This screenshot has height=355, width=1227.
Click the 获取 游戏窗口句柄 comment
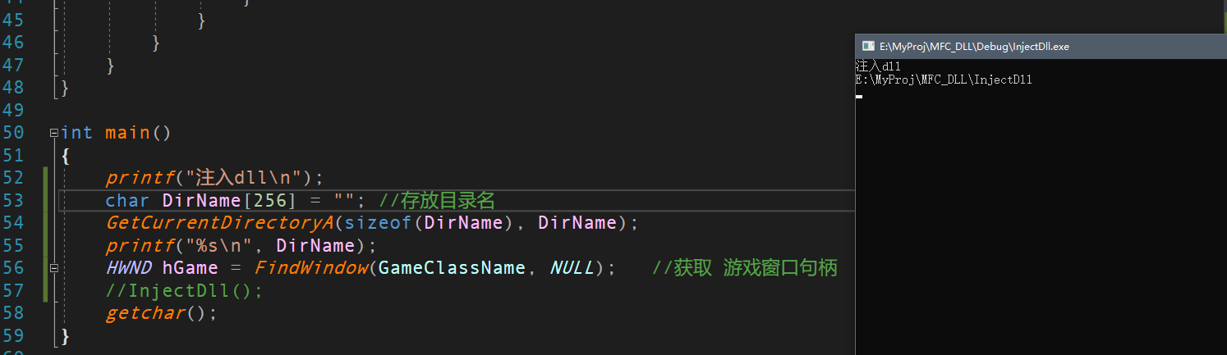(745, 268)
